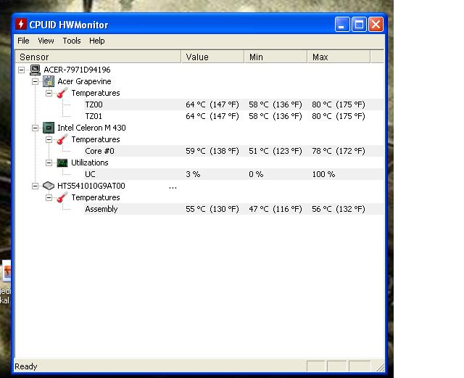Open the View menu
The image size is (464, 378).
pos(46,41)
